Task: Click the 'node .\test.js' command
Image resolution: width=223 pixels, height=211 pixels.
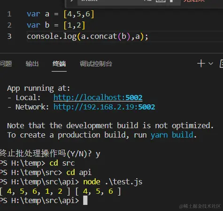Action: [113, 182]
